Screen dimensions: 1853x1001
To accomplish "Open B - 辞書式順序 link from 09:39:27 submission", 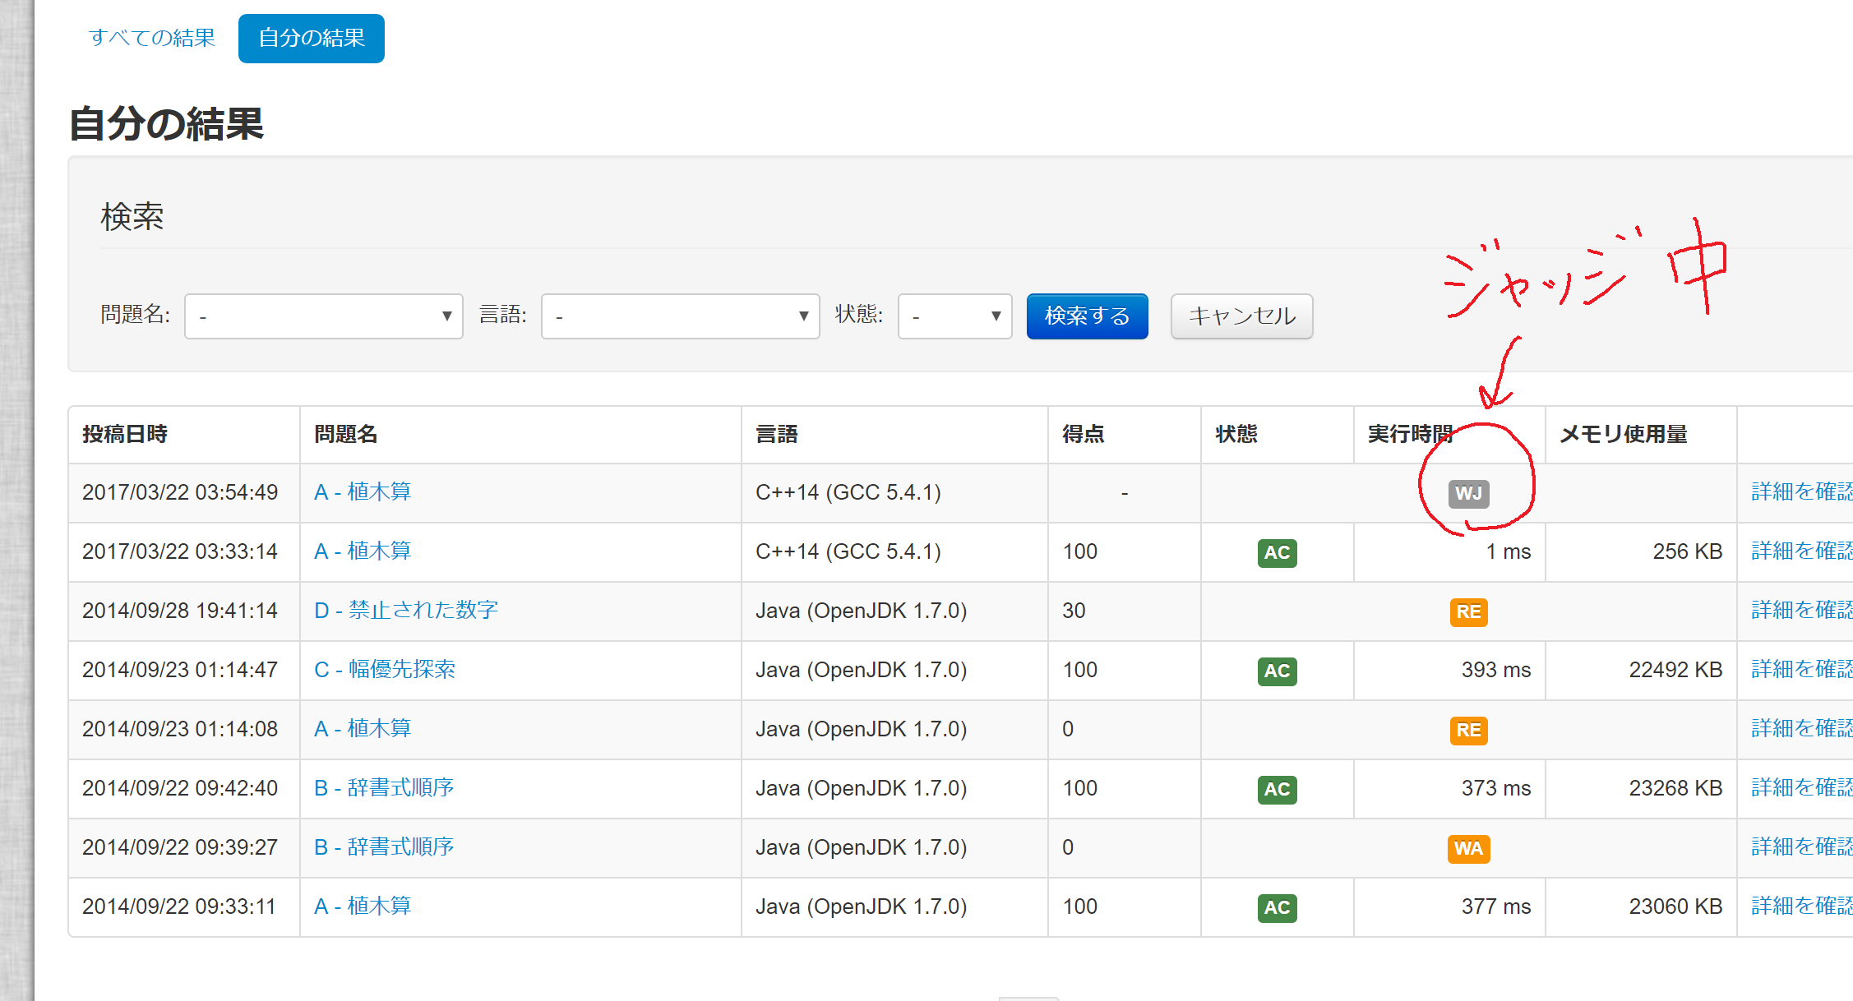I will pyautogui.click(x=384, y=847).
